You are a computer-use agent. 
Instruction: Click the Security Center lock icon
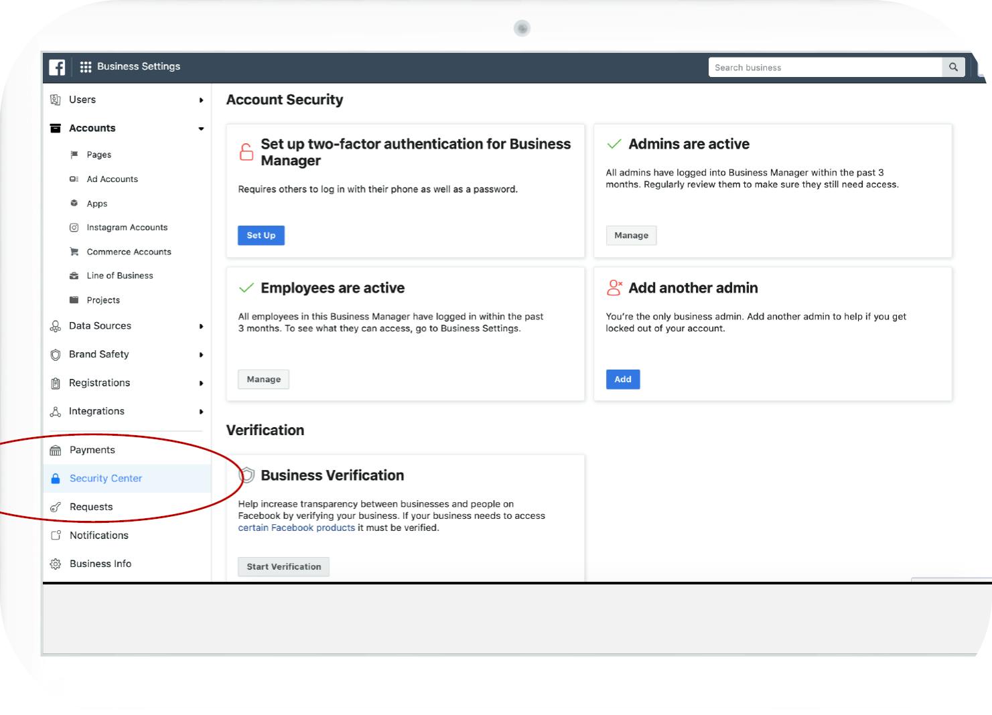point(56,479)
